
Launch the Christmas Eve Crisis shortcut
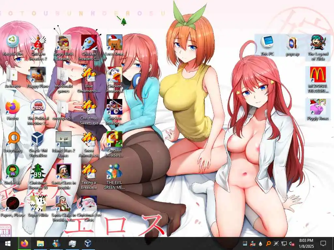pyautogui.click(x=89, y=209)
